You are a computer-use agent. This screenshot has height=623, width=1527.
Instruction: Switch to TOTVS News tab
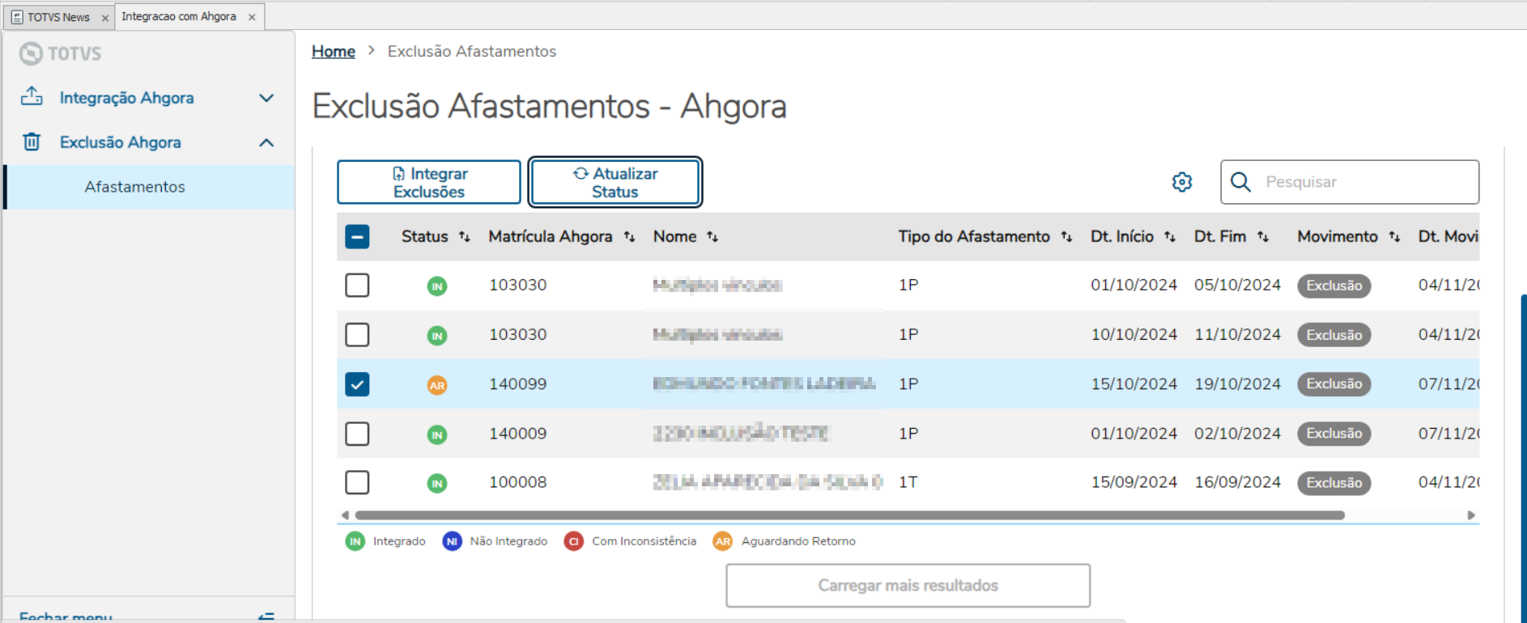pos(58,17)
